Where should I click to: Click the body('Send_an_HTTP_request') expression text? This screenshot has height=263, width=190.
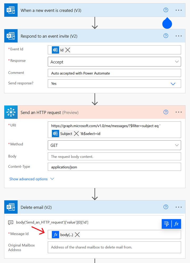52,222
